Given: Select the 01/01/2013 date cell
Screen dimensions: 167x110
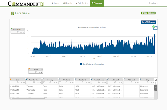Looking at the screenshot, I should (18, 86).
